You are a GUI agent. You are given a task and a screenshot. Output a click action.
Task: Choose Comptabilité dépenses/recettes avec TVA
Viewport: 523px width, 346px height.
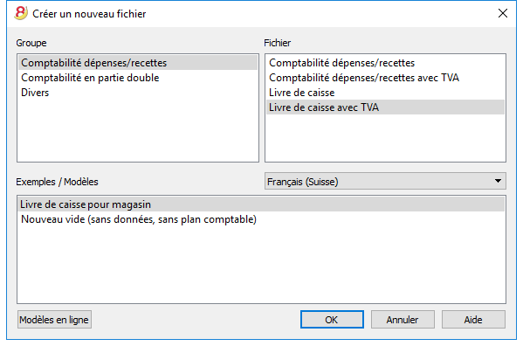[385, 78]
